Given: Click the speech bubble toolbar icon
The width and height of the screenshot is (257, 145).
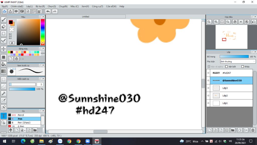Looking at the screenshot, I should pyautogui.click(x=16, y=11).
